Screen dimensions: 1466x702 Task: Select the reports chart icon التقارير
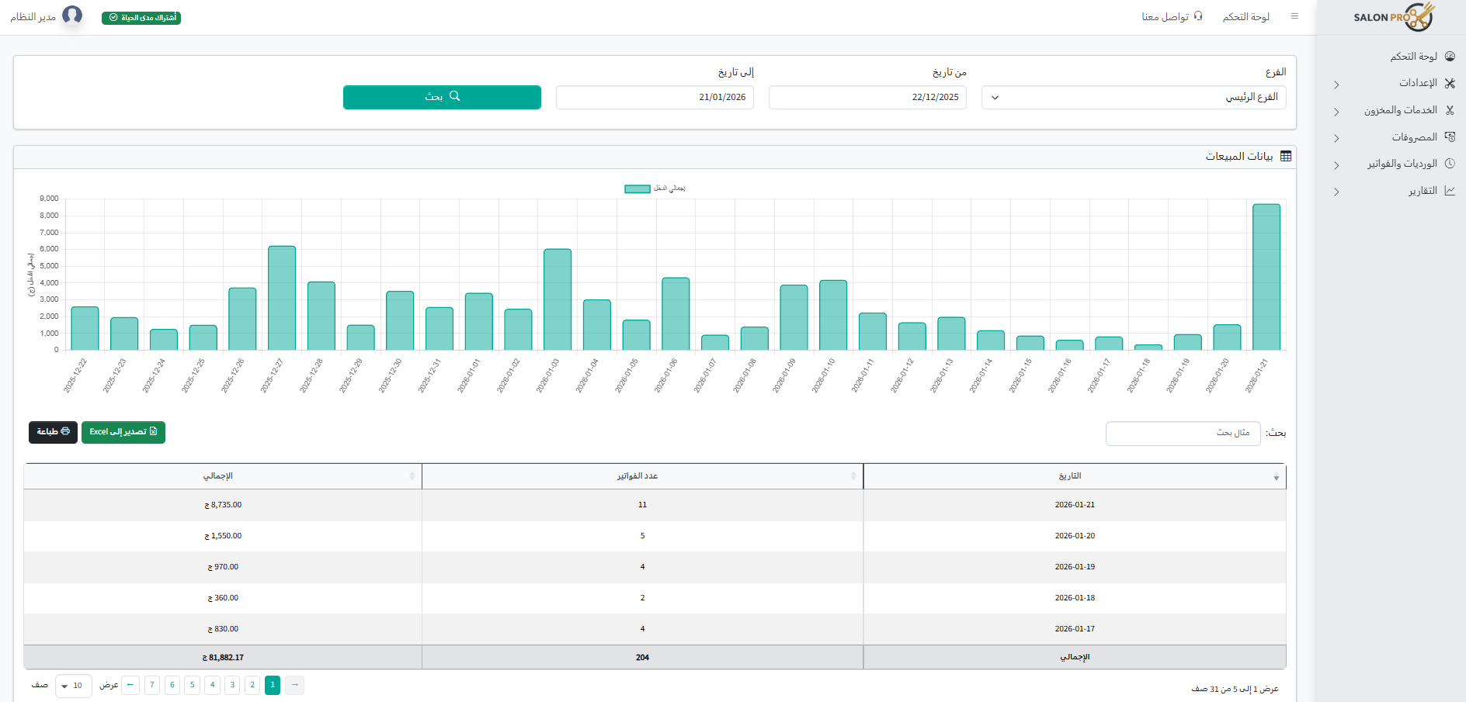point(1450,191)
